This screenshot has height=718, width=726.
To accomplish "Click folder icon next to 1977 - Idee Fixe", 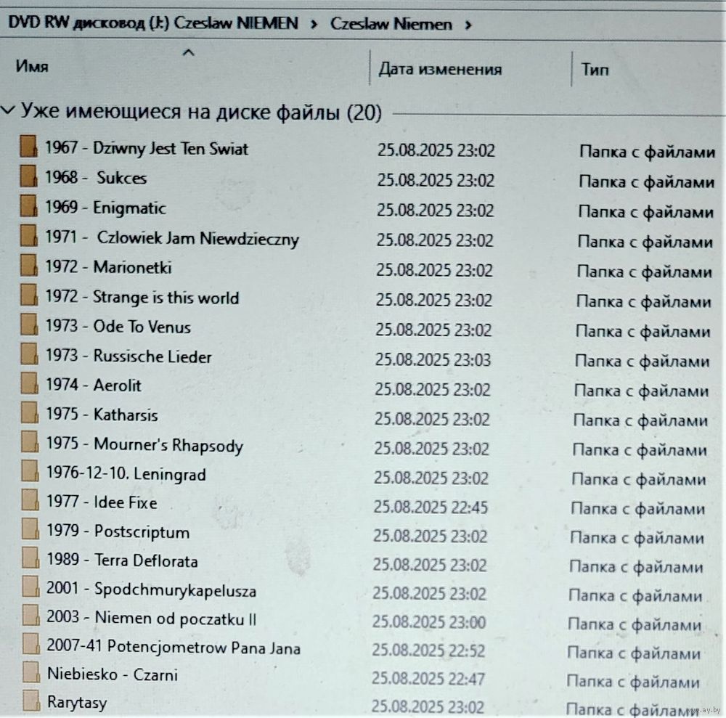I will pyautogui.click(x=30, y=500).
